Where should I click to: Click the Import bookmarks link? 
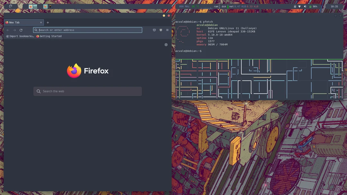pos(19,36)
